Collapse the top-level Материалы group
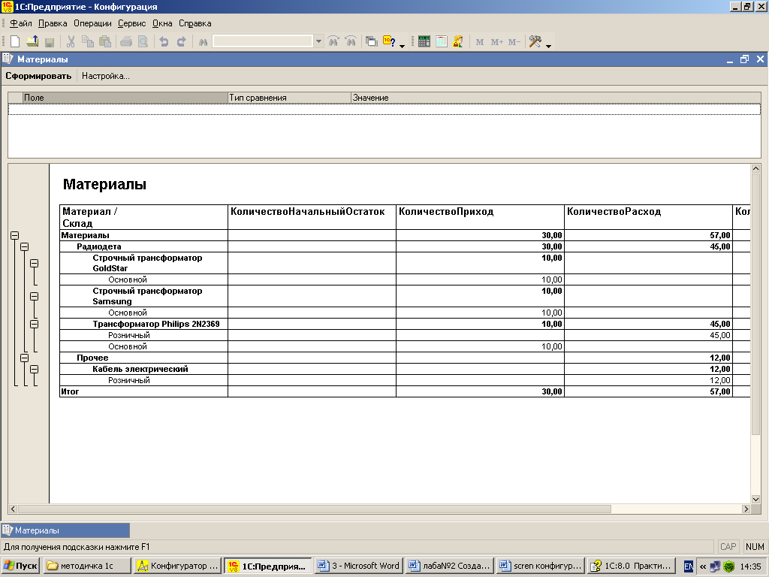This screenshot has width=769, height=577. click(x=14, y=236)
